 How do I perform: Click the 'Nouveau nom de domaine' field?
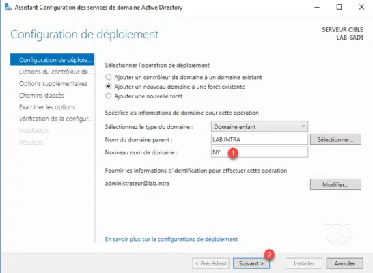(260, 152)
